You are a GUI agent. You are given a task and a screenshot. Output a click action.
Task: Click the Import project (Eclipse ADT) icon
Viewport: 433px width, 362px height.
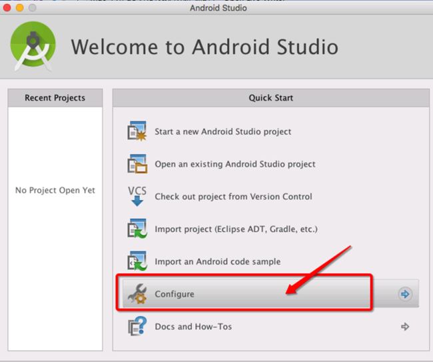point(137,229)
